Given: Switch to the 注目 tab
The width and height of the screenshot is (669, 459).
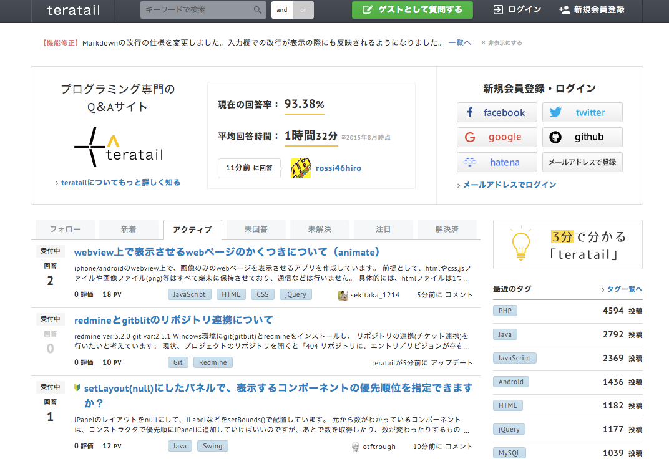Looking at the screenshot, I should (383, 229).
